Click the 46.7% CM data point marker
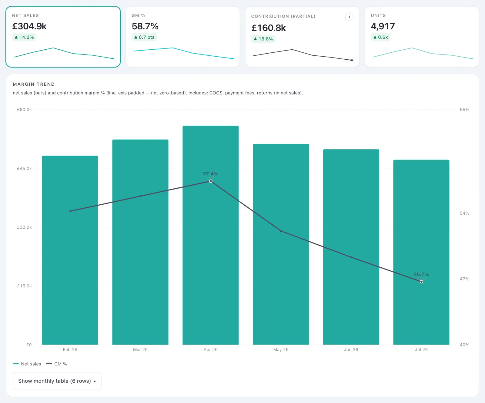The width and height of the screenshot is (485, 403). (421, 282)
